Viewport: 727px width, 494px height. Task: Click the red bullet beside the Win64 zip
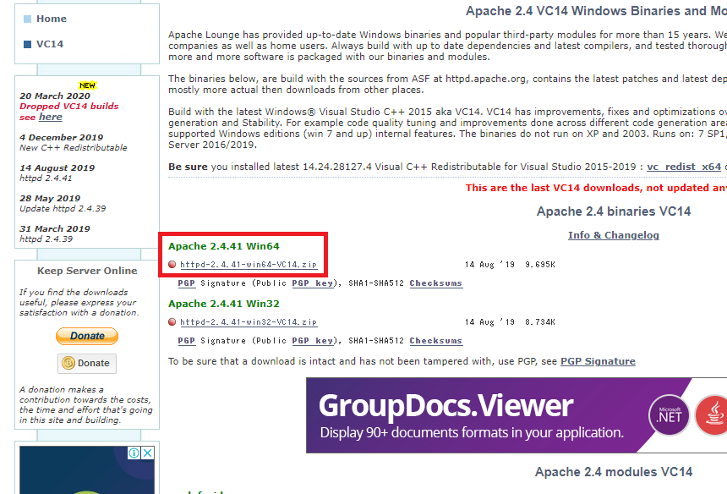click(172, 265)
